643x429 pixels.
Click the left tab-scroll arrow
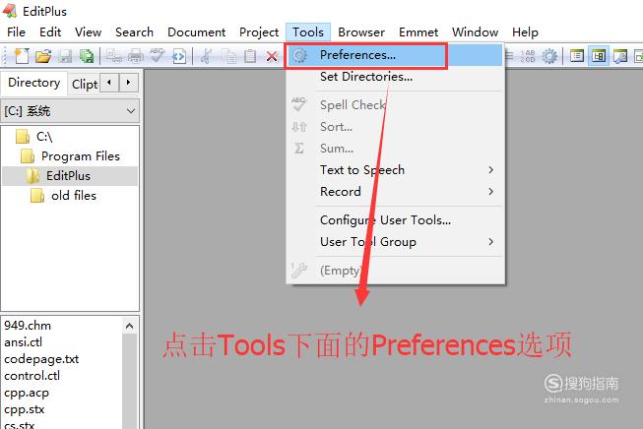coord(109,83)
